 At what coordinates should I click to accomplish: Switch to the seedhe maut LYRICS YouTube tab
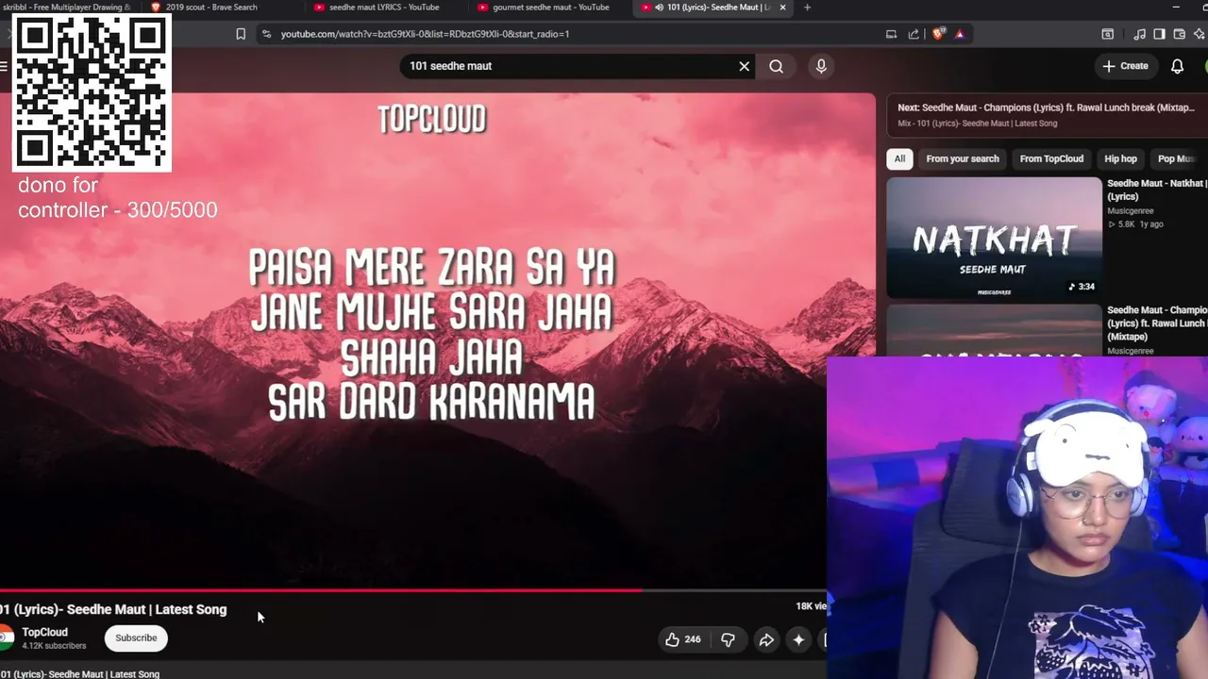(x=385, y=8)
